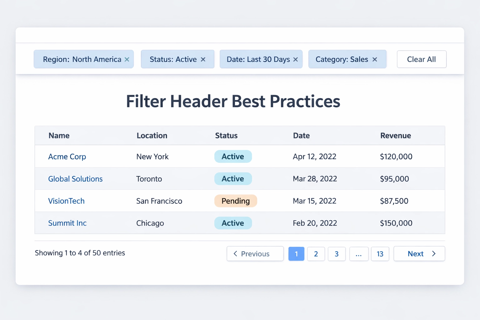This screenshot has height=320, width=480.
Task: Toggle Acme Corp's Active status badge
Action: (233, 156)
